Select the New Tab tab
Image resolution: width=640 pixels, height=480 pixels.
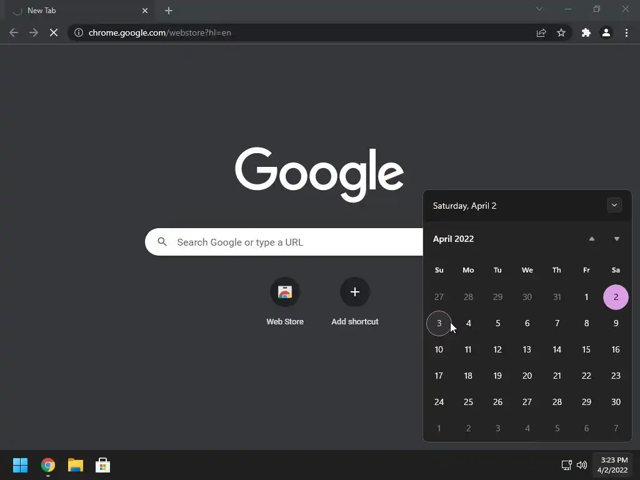click(79, 11)
